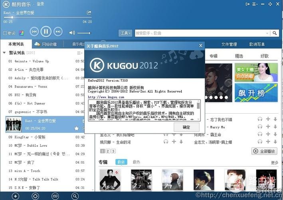Select song 05 BY2 - 有没有
Viewport: 283px width, 200px height.
[x=47, y=95]
